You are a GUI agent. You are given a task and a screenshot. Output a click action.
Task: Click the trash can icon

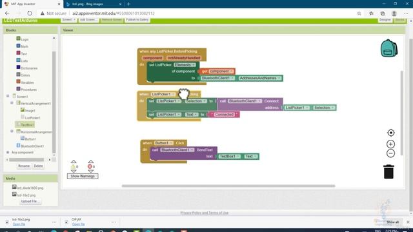(x=388, y=172)
